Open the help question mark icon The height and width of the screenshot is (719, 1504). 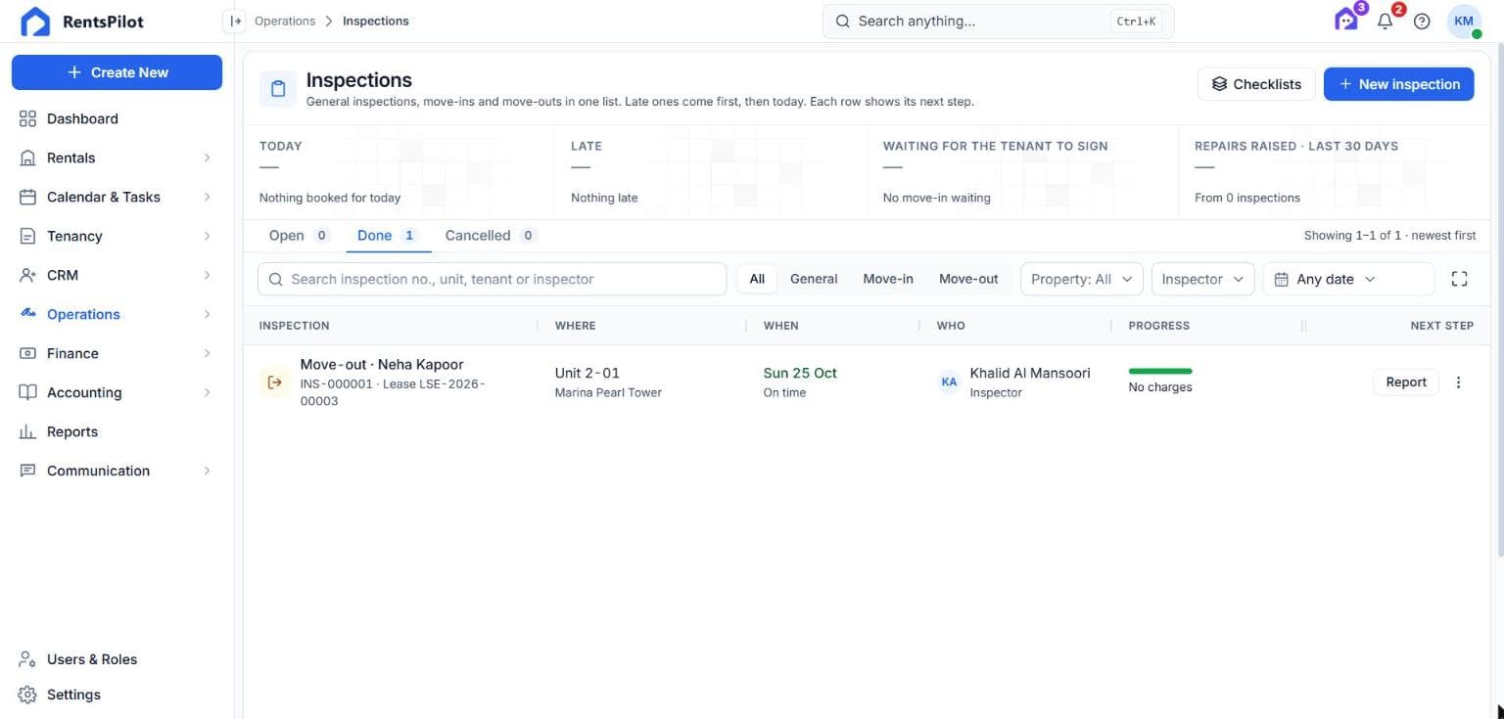(1422, 21)
